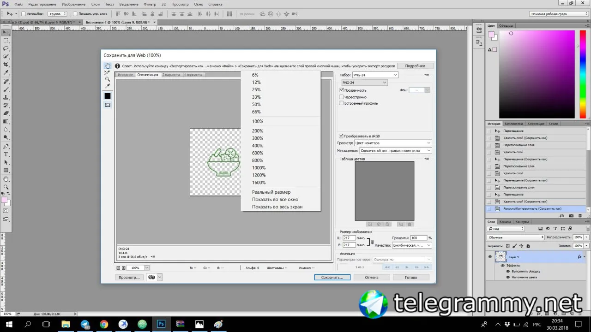Open the PNG-24 file format dropdown

(364, 83)
